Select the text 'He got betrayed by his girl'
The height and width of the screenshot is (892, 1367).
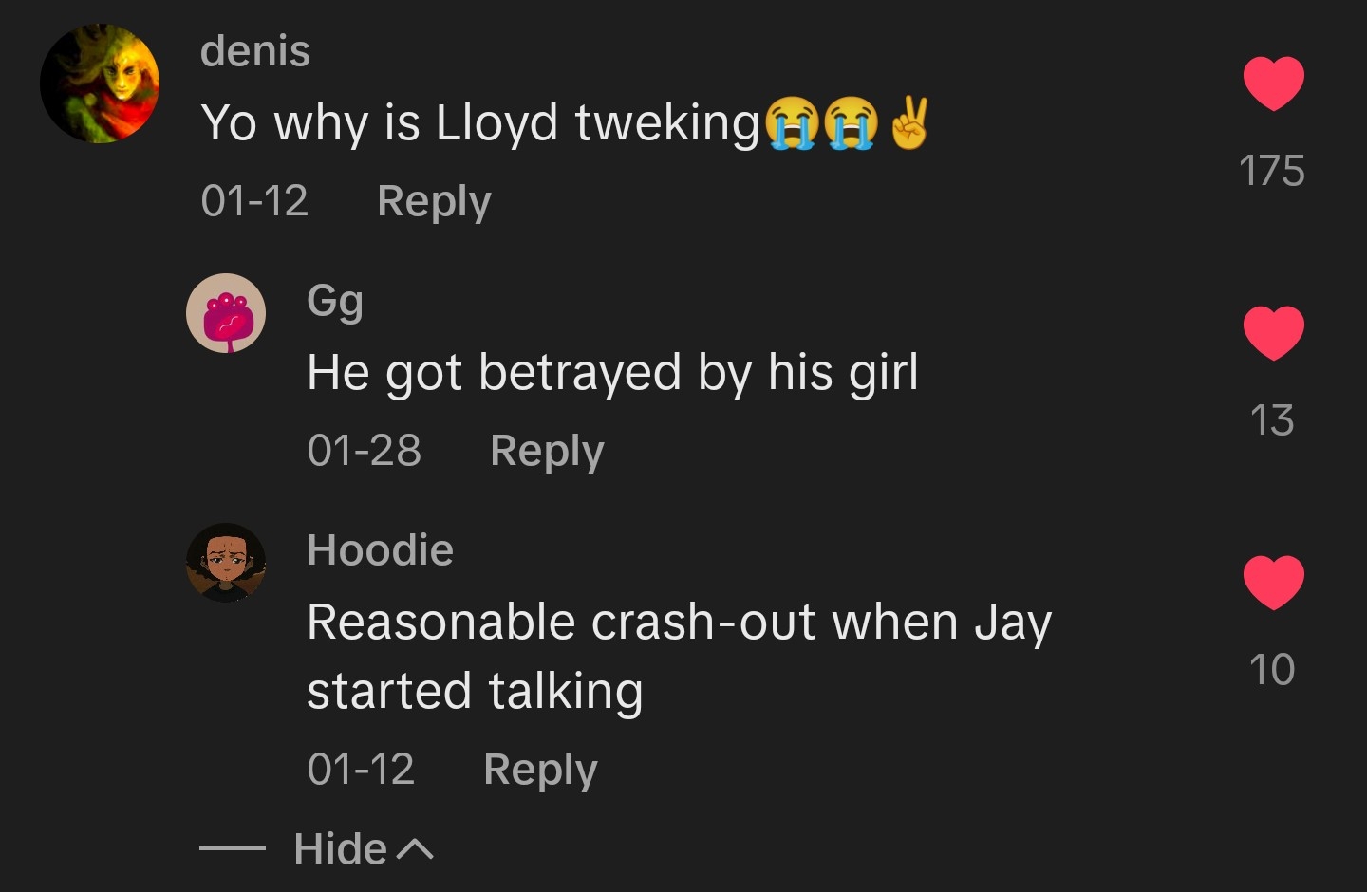[613, 372]
